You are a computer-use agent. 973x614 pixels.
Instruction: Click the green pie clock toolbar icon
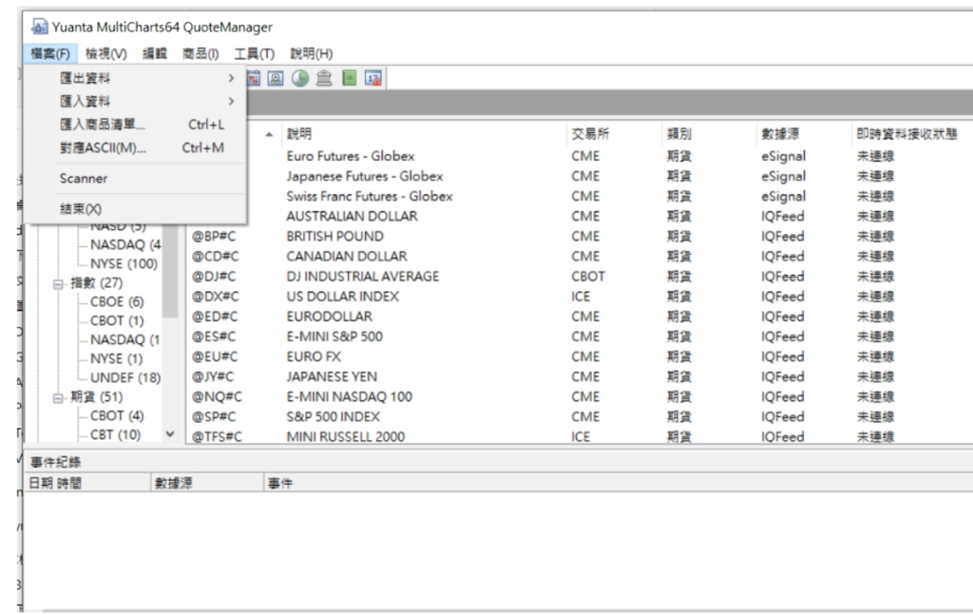click(300, 78)
